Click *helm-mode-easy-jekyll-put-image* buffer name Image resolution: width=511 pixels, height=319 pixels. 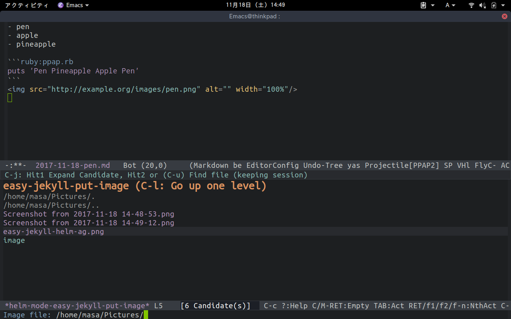point(77,306)
